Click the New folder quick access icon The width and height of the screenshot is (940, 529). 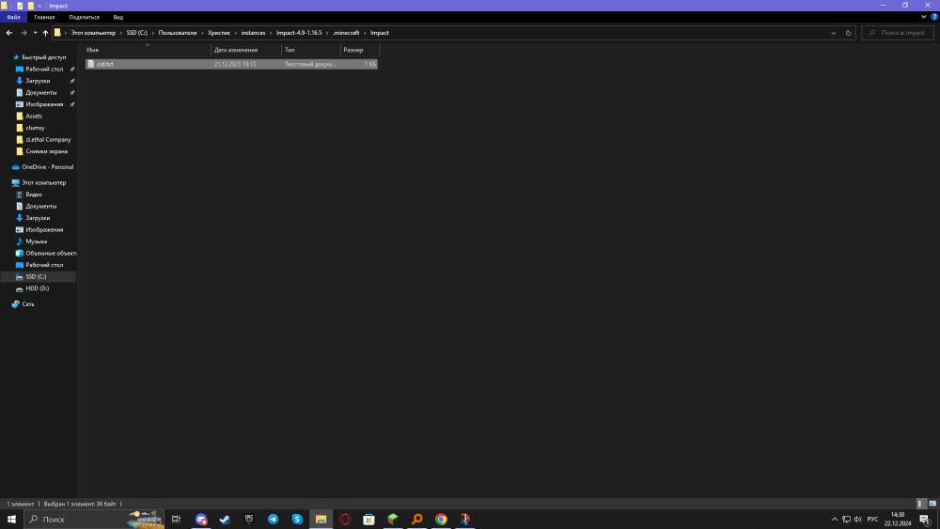[31, 6]
